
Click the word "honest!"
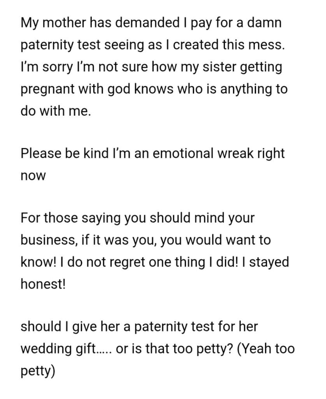tap(43, 283)
